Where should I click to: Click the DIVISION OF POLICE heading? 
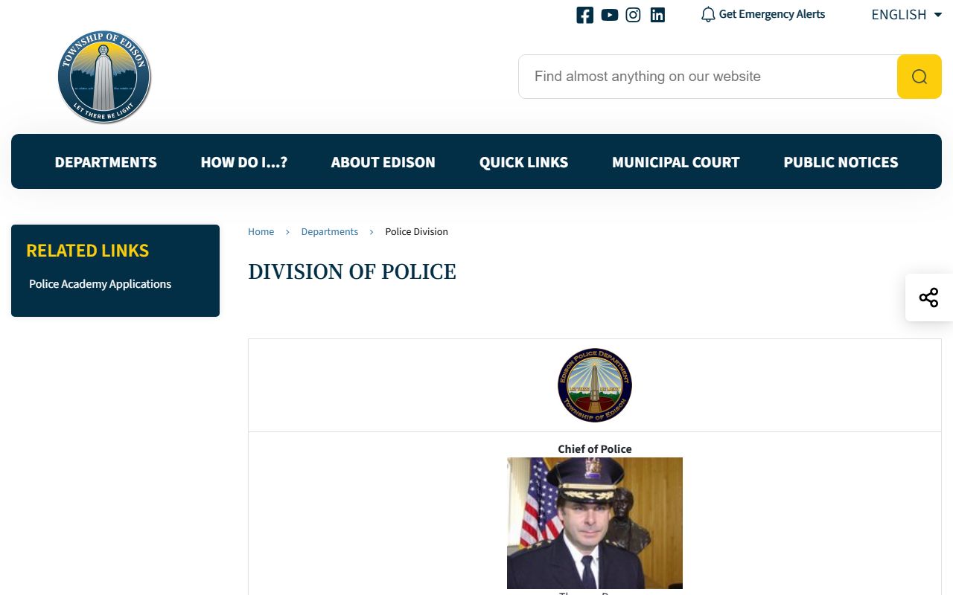click(x=352, y=271)
